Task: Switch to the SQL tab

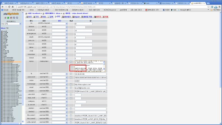Action: pyautogui.click(x=43, y=17)
